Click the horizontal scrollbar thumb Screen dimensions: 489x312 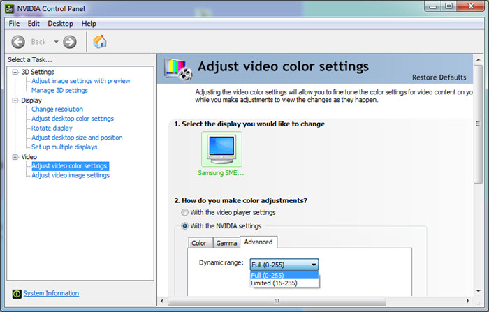[x=277, y=301]
